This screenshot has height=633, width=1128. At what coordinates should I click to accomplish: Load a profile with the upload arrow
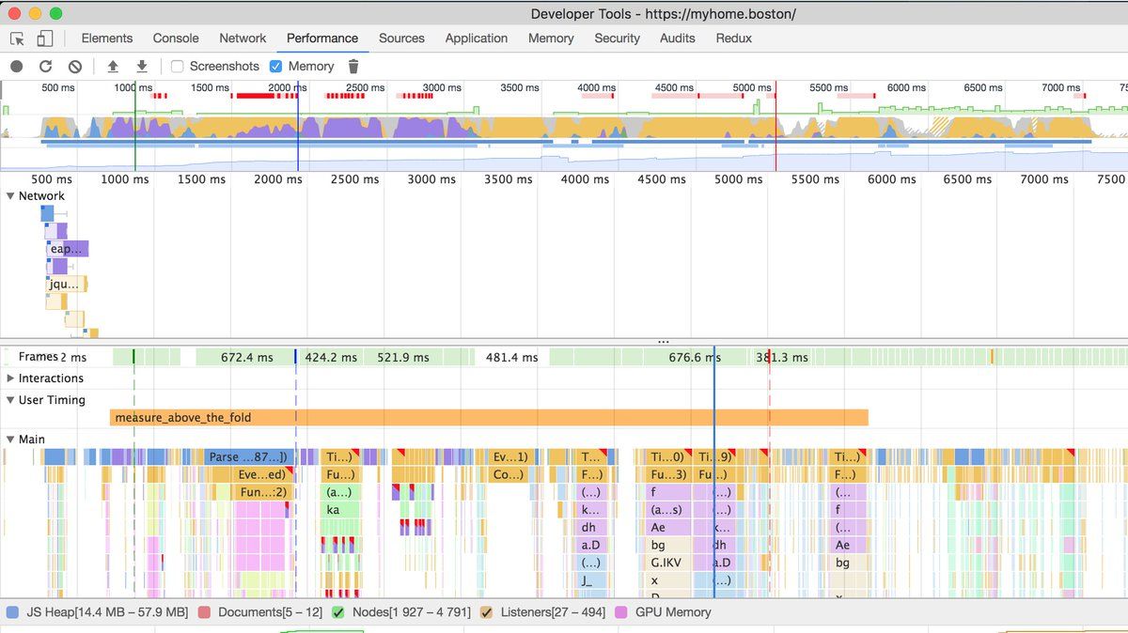click(113, 67)
